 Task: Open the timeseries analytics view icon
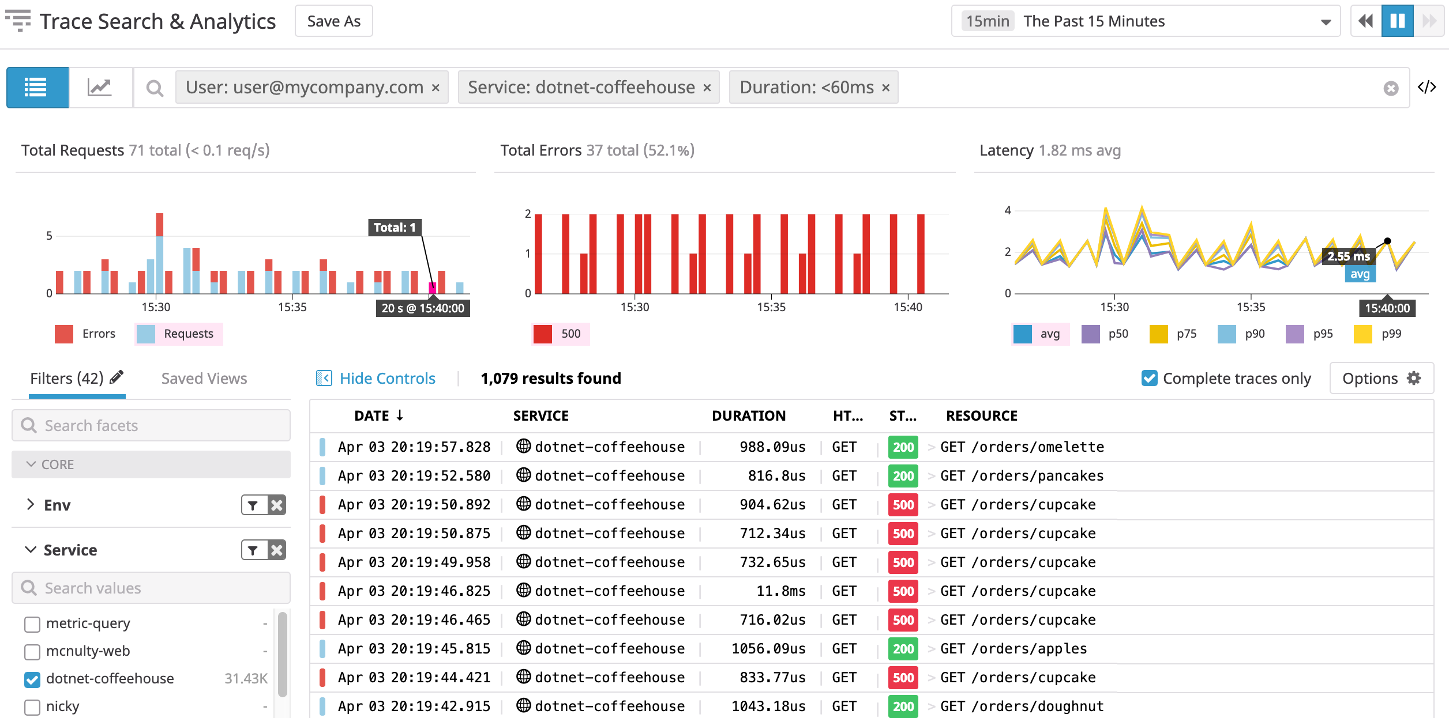point(99,87)
